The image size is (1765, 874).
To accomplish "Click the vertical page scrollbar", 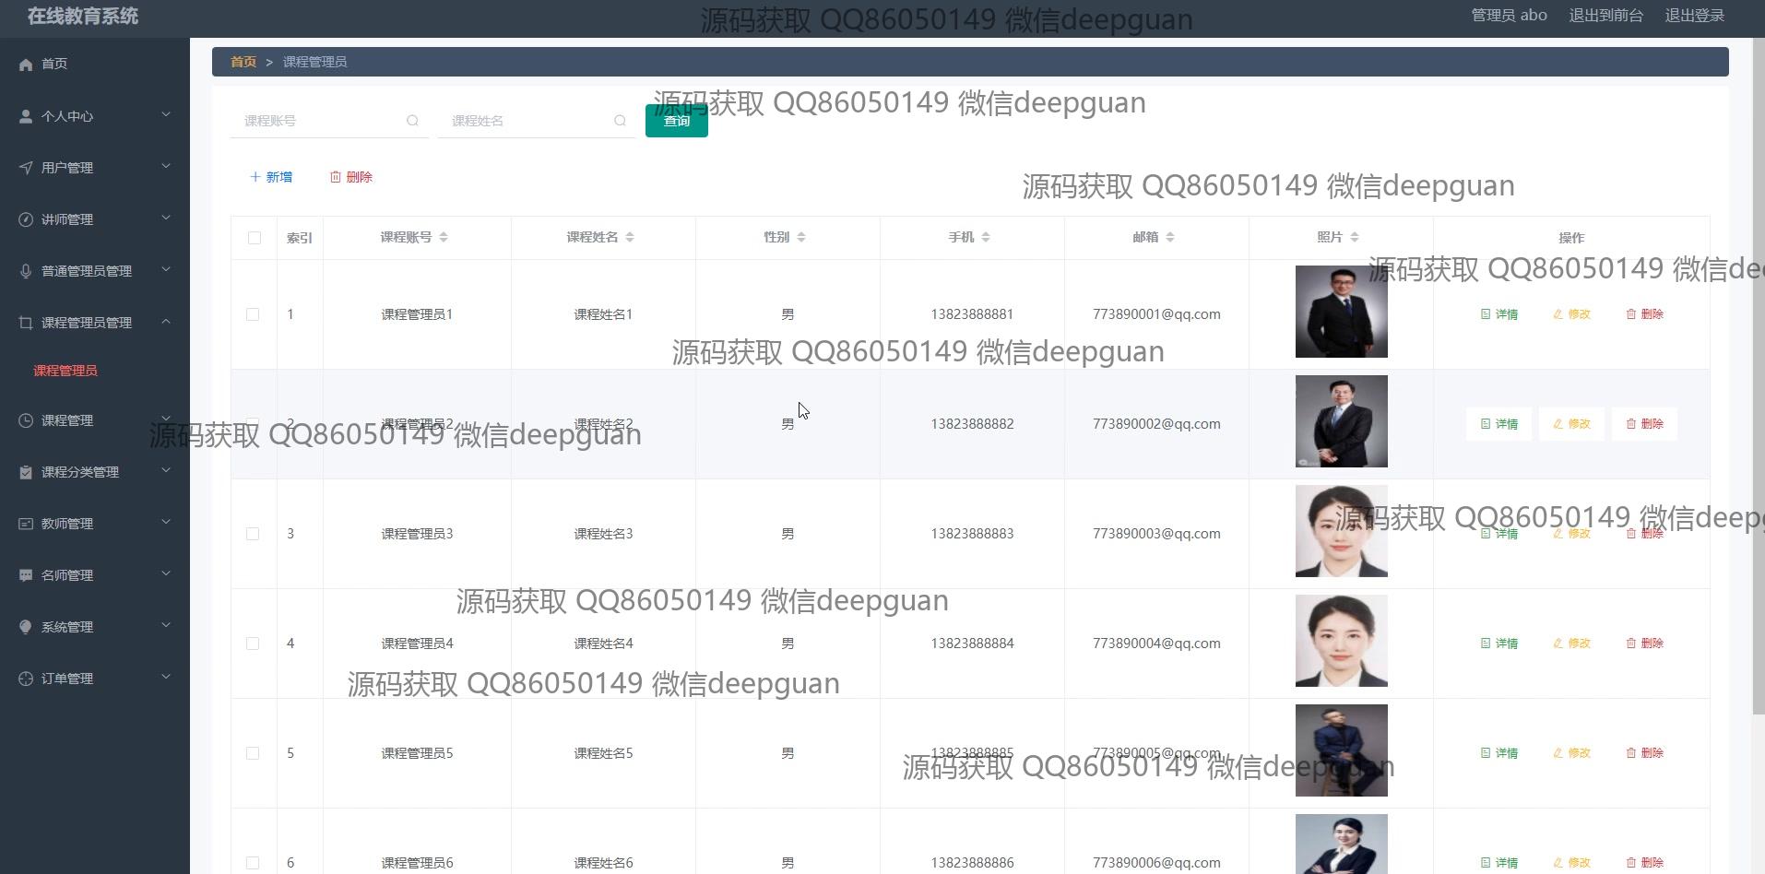I will point(1759,378).
